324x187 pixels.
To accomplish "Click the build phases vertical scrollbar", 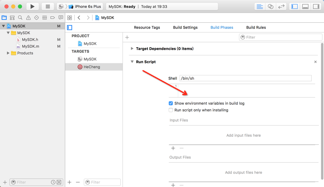I will (322, 112).
